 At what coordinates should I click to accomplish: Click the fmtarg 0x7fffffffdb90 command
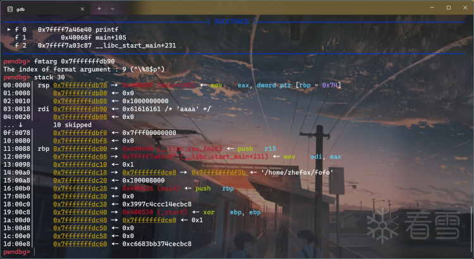[75, 61]
